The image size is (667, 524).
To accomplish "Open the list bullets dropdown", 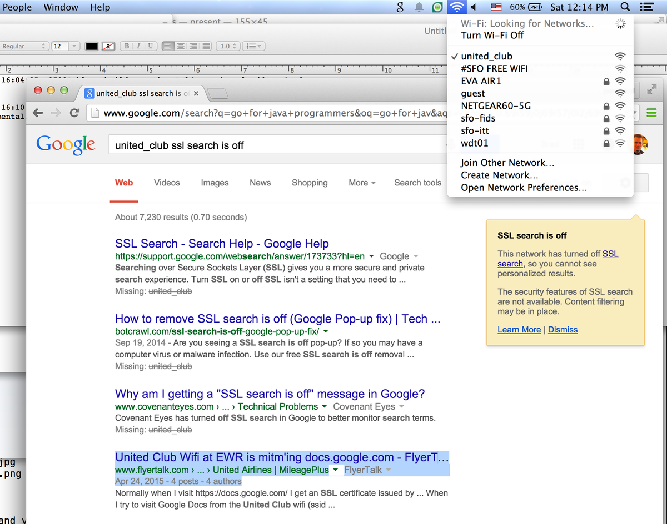I will click(x=255, y=46).
